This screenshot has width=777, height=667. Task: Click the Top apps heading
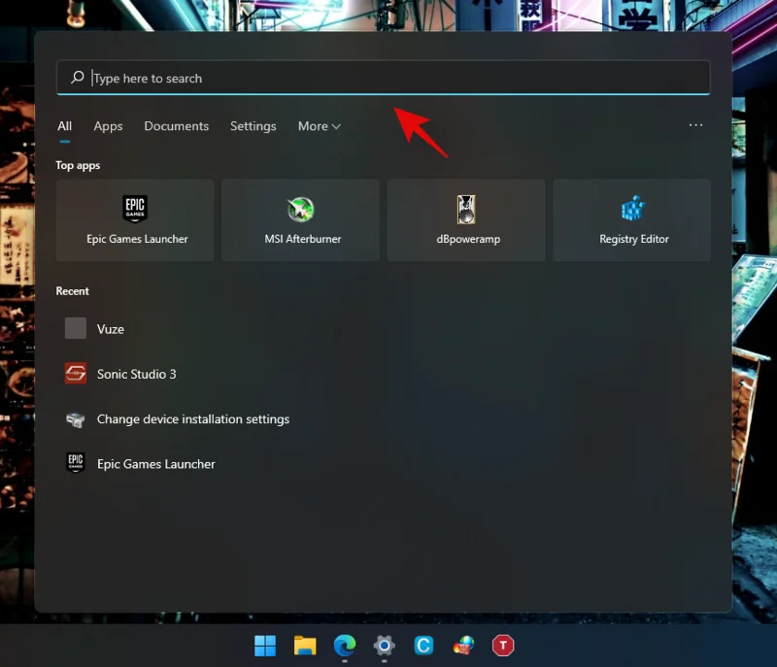coord(78,165)
